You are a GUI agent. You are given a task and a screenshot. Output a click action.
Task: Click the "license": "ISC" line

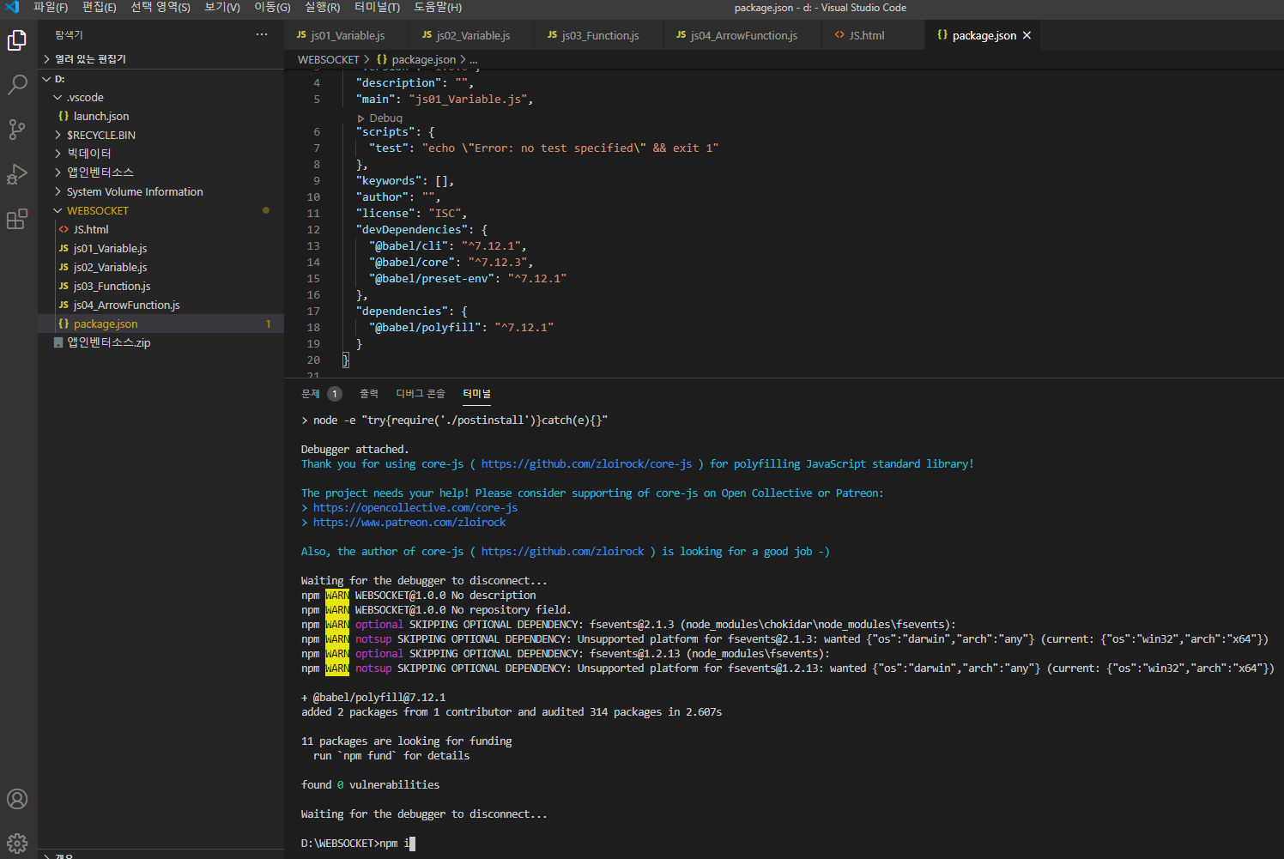point(411,214)
